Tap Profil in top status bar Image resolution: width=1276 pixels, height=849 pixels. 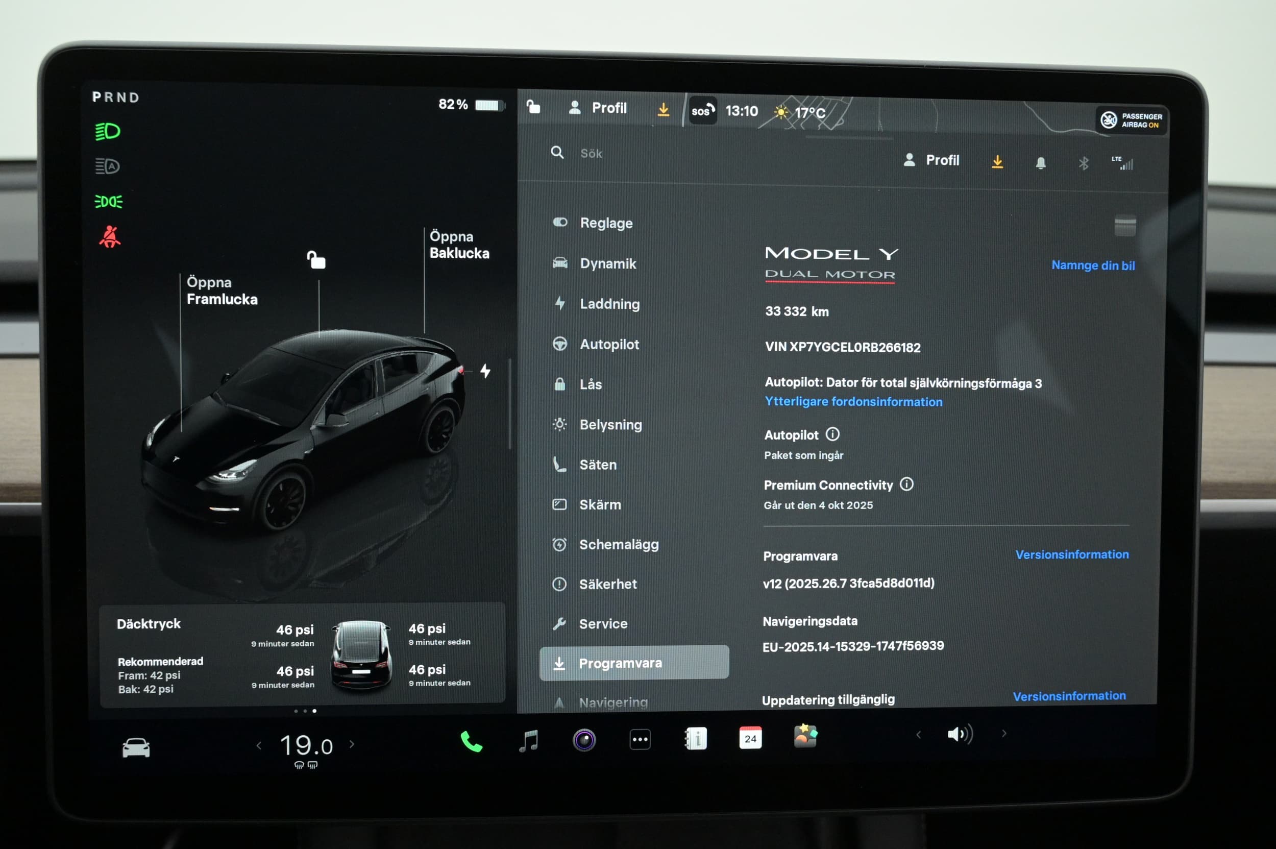[598, 108]
